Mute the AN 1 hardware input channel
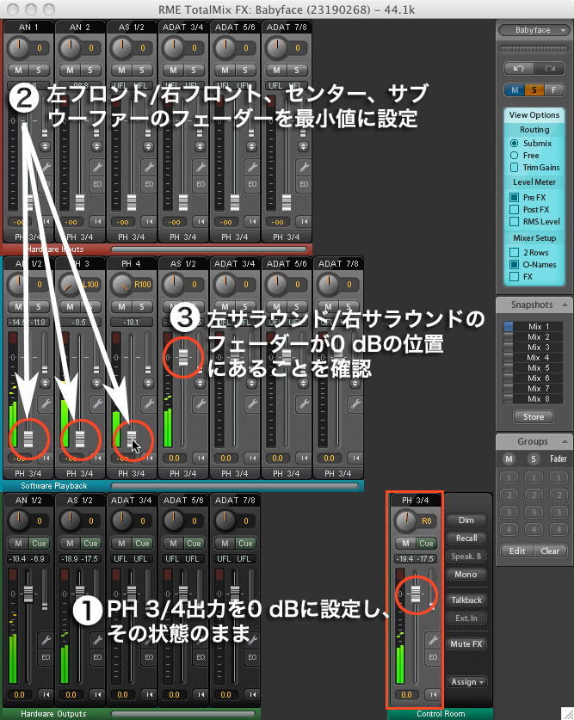The image size is (574, 720). [17, 69]
